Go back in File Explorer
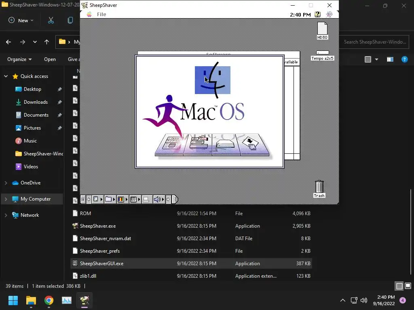The image size is (414, 310). click(x=8, y=42)
